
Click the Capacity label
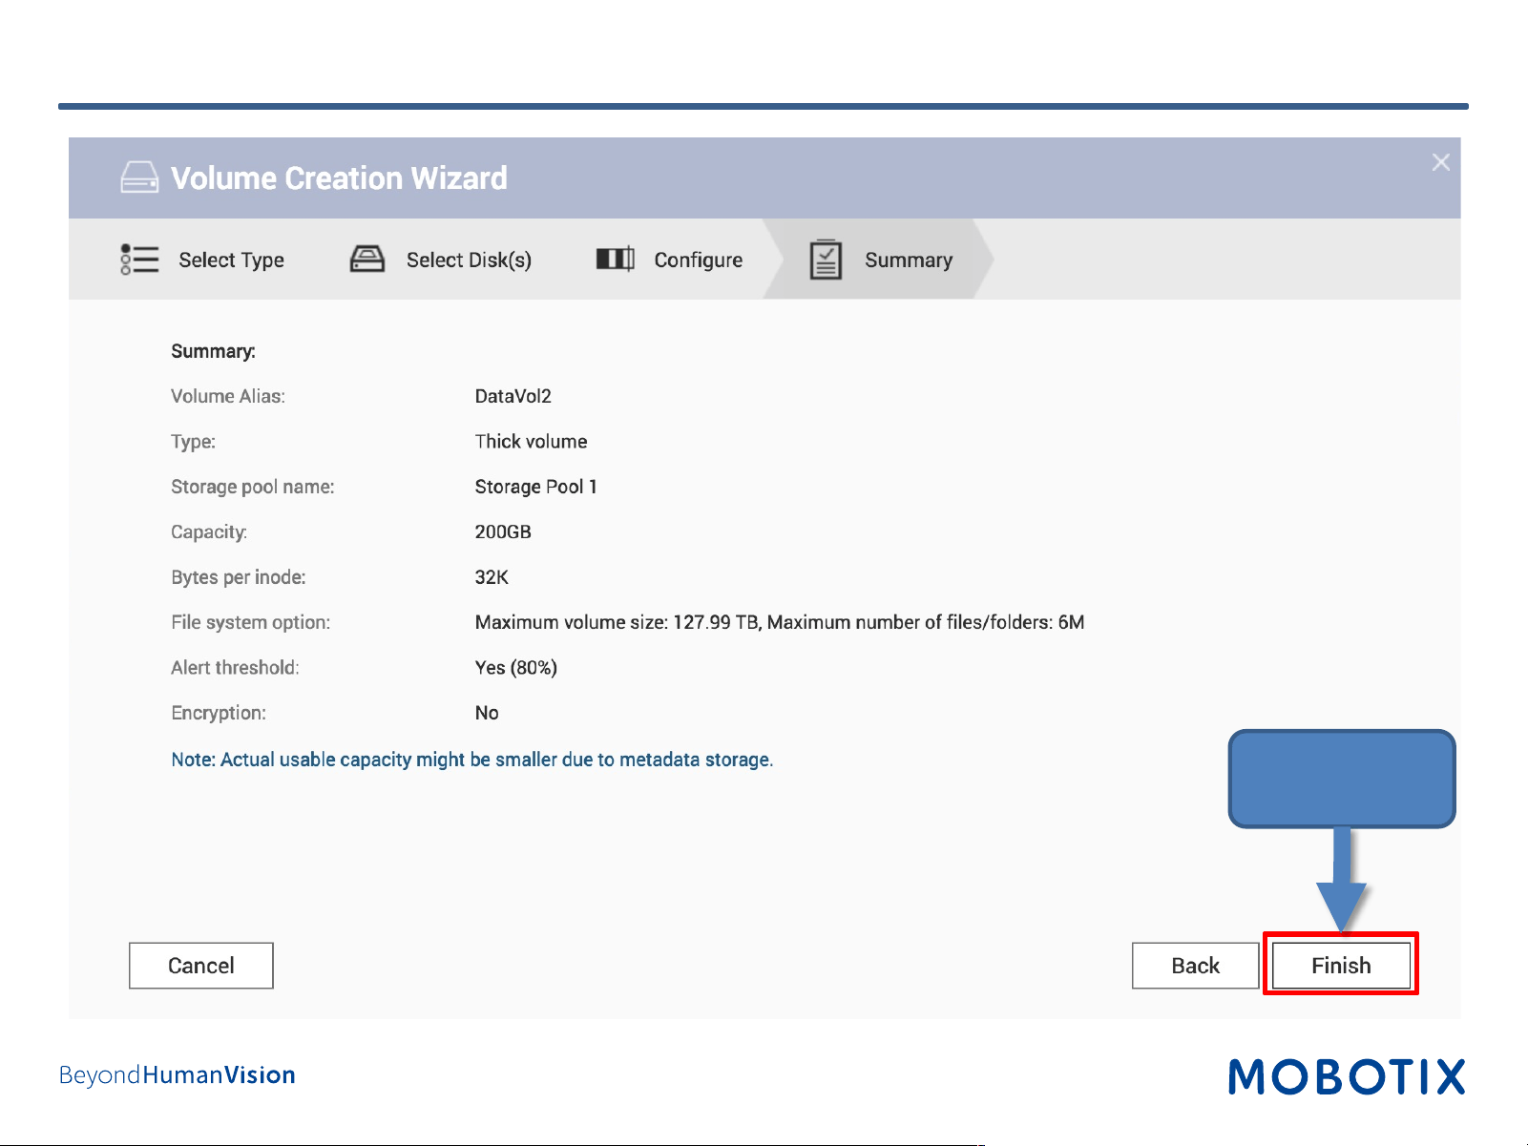click(x=209, y=531)
